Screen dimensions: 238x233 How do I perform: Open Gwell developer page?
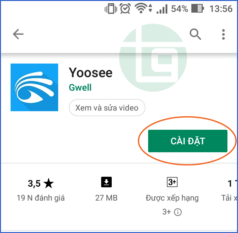click(80, 87)
